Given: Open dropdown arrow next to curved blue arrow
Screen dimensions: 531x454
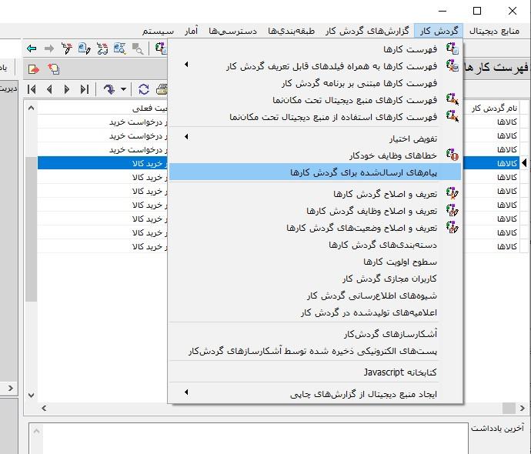Looking at the screenshot, I should click(x=123, y=90).
